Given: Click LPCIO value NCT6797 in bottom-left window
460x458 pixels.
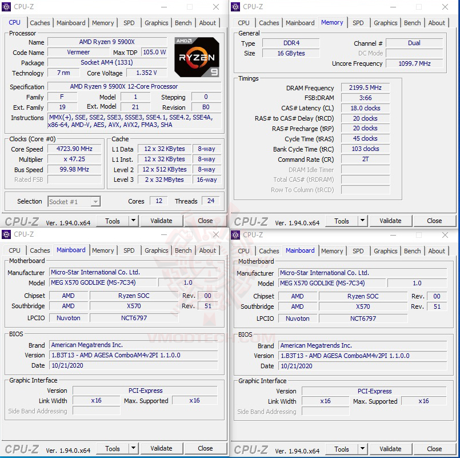Looking at the screenshot, I should point(134,318).
